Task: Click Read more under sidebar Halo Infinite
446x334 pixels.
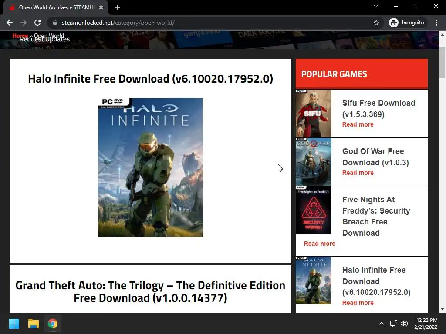Action: click(x=358, y=303)
